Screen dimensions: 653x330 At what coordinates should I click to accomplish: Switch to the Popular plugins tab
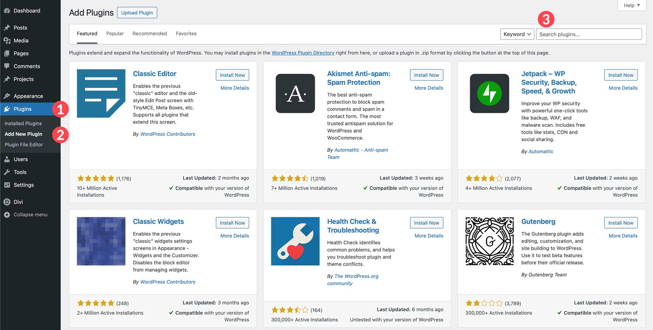point(115,33)
